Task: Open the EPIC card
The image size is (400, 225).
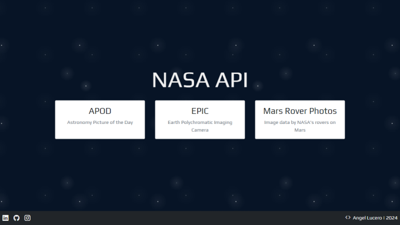Action: 200,119
